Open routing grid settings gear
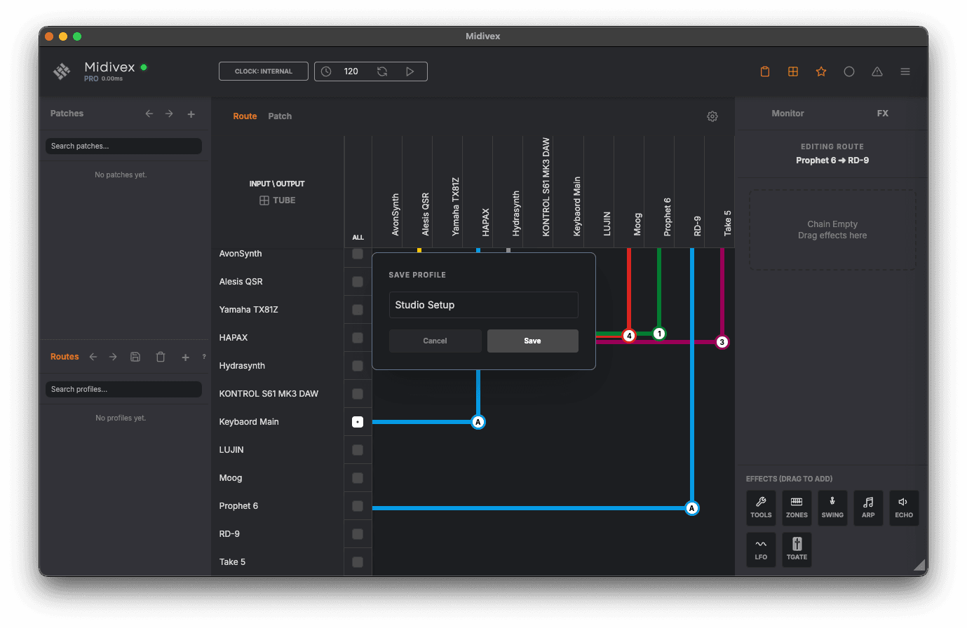Image resolution: width=967 pixels, height=628 pixels. click(x=712, y=116)
